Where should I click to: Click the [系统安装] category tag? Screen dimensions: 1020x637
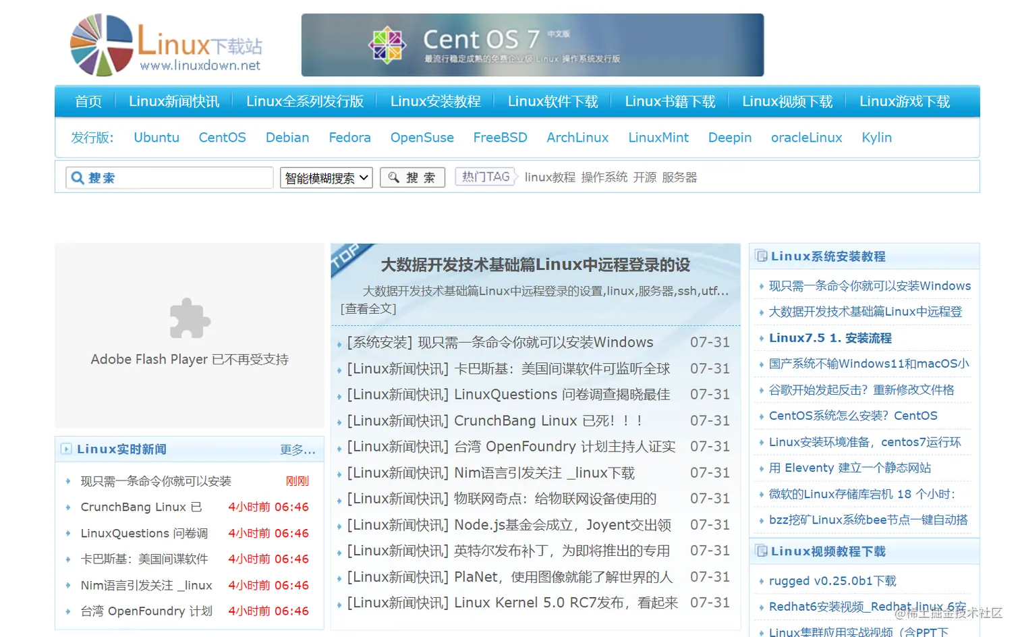pyautogui.click(x=380, y=343)
